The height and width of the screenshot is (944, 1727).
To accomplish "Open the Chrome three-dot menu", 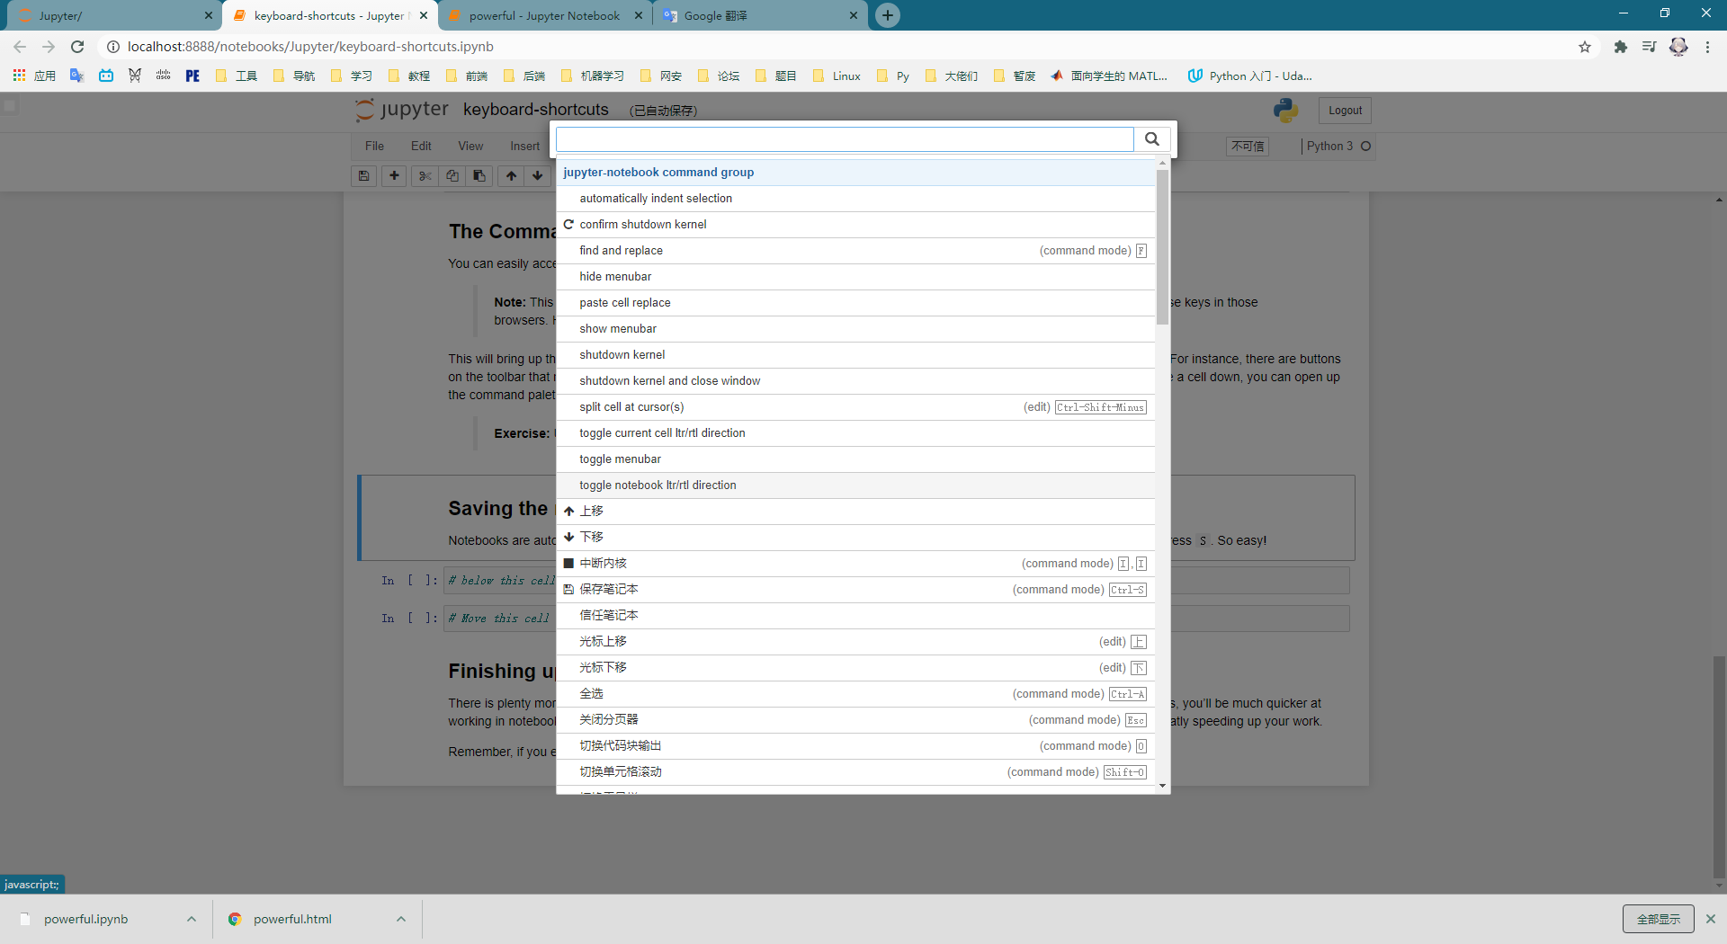I will click(1707, 47).
